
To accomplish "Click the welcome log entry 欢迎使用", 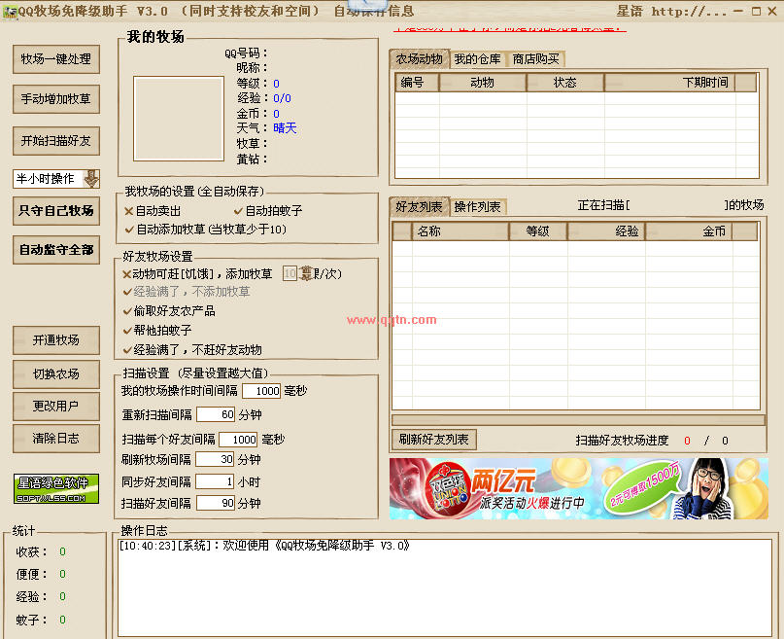I will point(264,546).
